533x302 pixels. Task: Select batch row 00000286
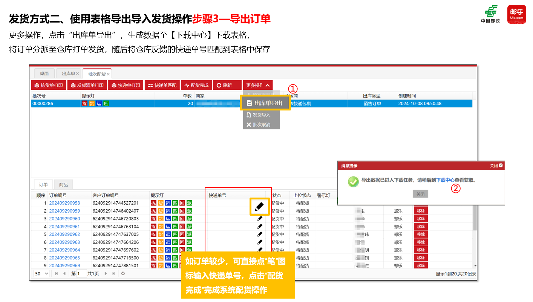click(x=251, y=103)
